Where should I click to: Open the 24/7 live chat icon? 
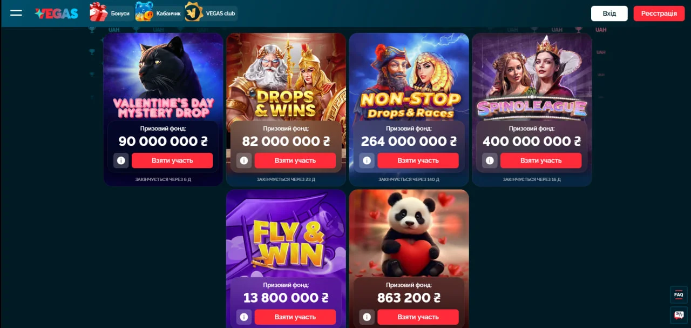(x=679, y=315)
